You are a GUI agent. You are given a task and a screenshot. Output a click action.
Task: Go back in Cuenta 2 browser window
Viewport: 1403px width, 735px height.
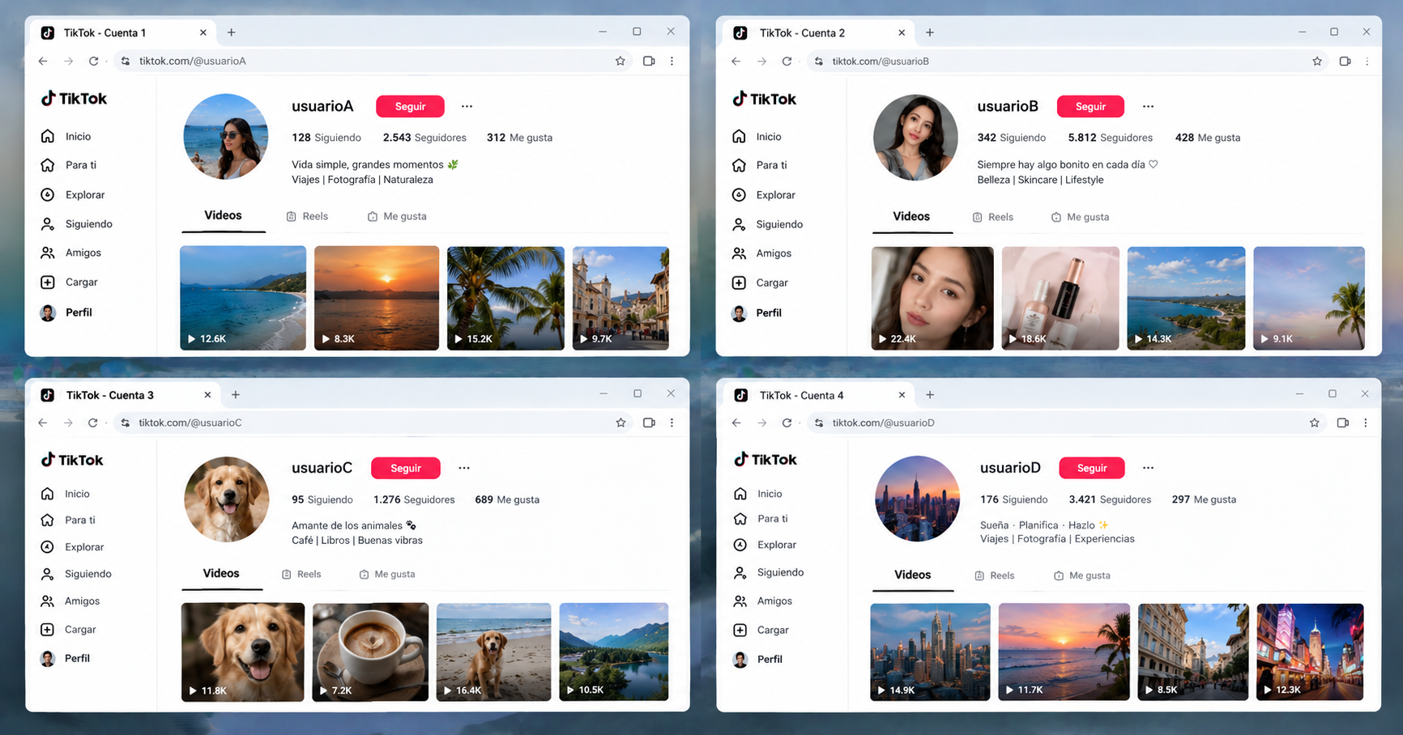click(x=736, y=61)
